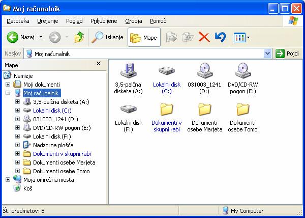Select Namizje in the folder tree

tap(23, 76)
